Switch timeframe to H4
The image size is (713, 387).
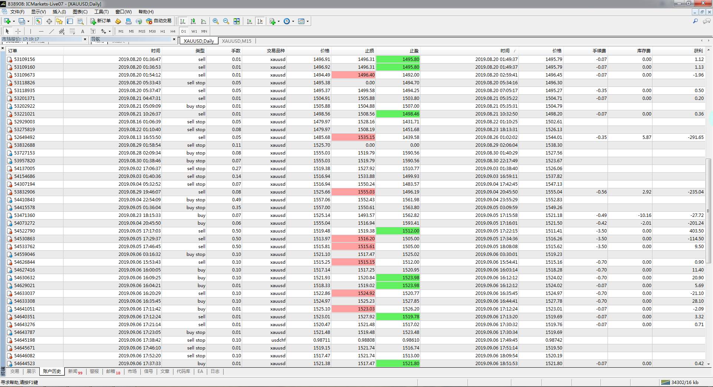(x=173, y=31)
